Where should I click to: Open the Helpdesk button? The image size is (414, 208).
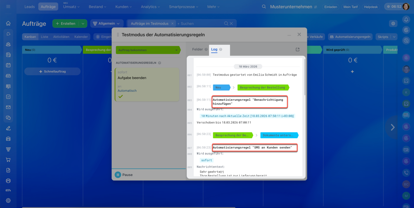tap(371, 7)
